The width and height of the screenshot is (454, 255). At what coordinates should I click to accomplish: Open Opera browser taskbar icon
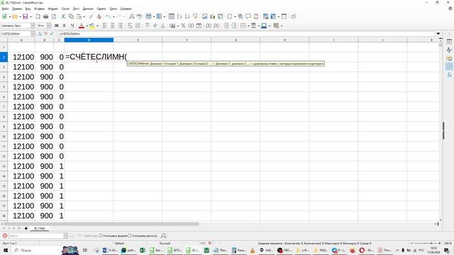362,250
